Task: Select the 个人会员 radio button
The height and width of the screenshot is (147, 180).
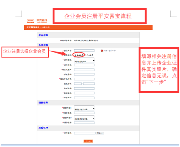Action: pyautogui.click(x=85, y=55)
